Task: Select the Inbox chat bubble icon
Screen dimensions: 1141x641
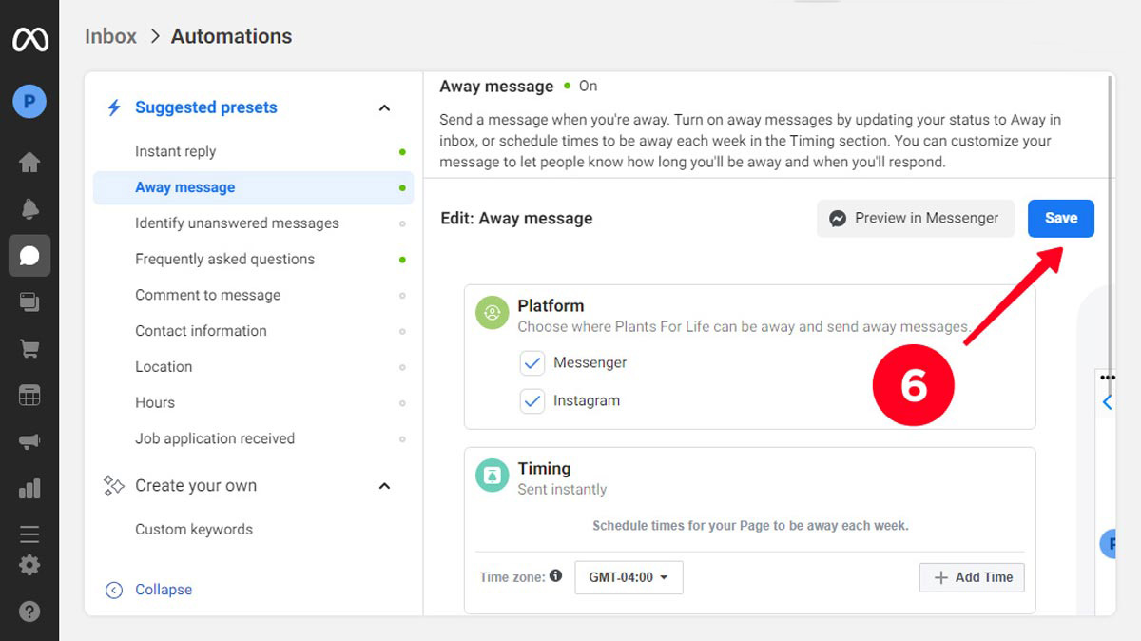Action: pyautogui.click(x=29, y=256)
